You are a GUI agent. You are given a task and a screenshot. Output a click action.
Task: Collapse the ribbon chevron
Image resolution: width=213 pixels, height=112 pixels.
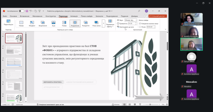[x=166, y=29]
